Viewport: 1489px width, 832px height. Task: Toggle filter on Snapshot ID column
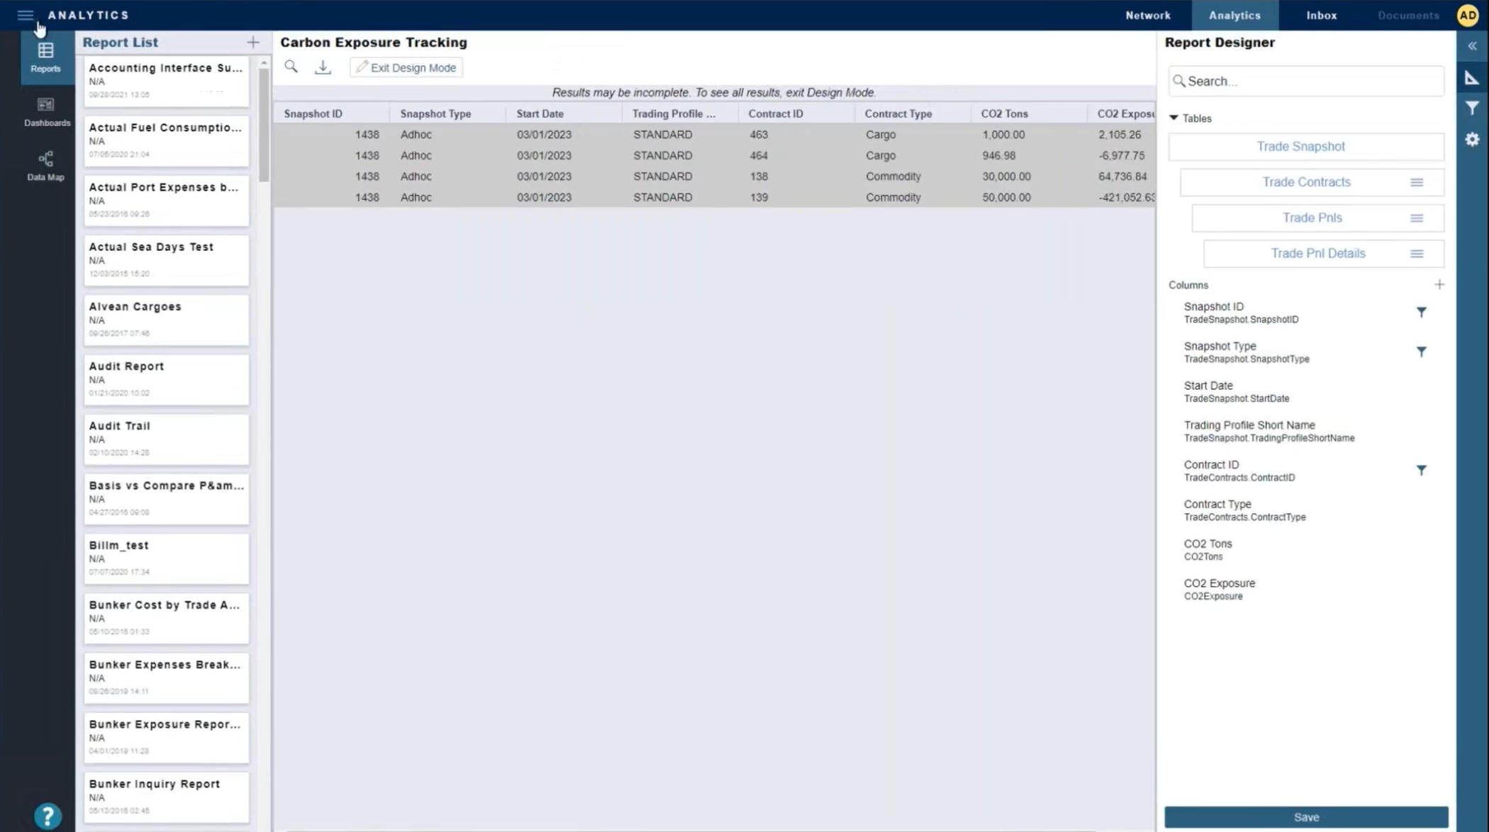[x=1421, y=312]
